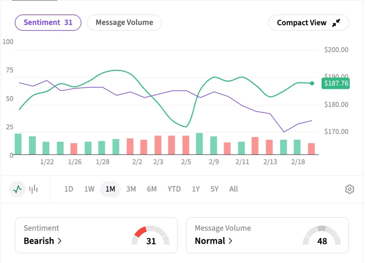Select the All time range option

click(x=233, y=189)
